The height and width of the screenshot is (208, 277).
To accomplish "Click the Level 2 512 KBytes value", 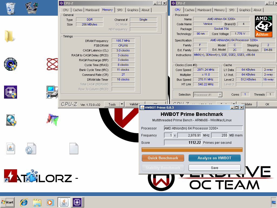I will pos(248,79).
